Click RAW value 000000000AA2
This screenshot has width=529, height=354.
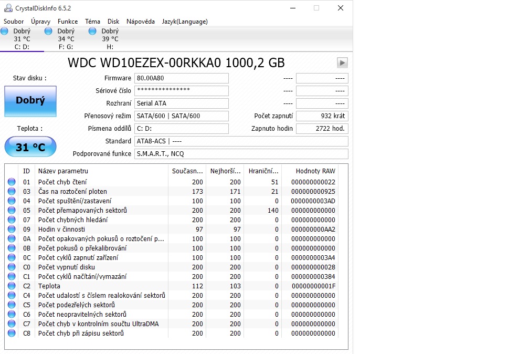tap(313, 229)
